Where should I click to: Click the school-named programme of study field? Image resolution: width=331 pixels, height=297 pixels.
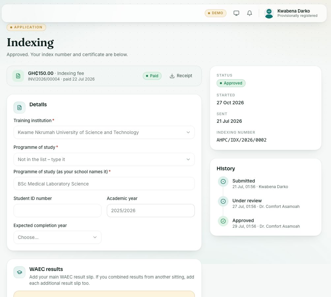click(104, 183)
